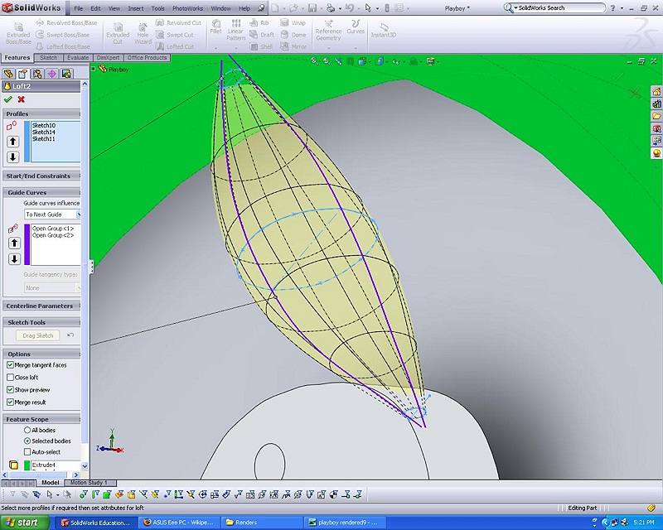The width and height of the screenshot is (663, 530).
Task: Click the Undo icon beside Drag Sketch
Action: click(x=70, y=335)
